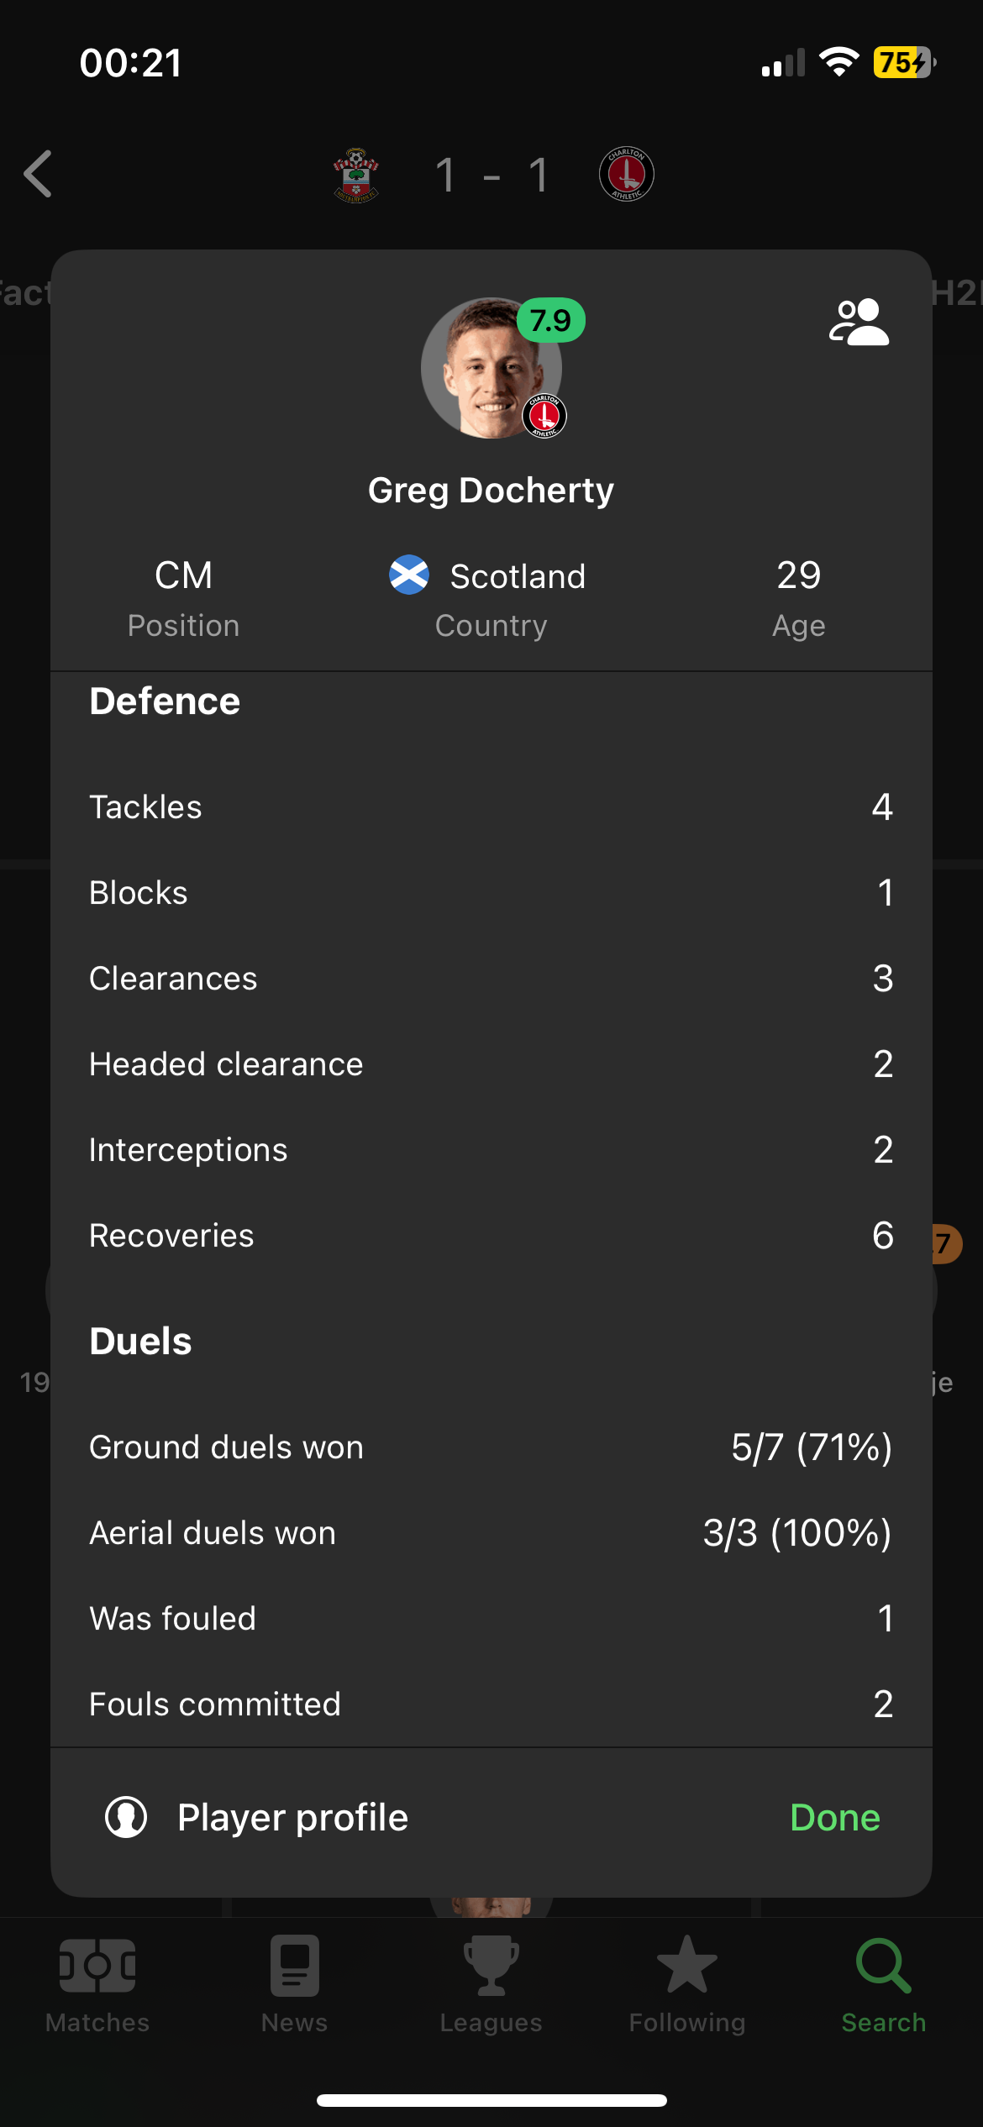Tap the Tackles stat row
The height and width of the screenshot is (2127, 983).
(491, 807)
